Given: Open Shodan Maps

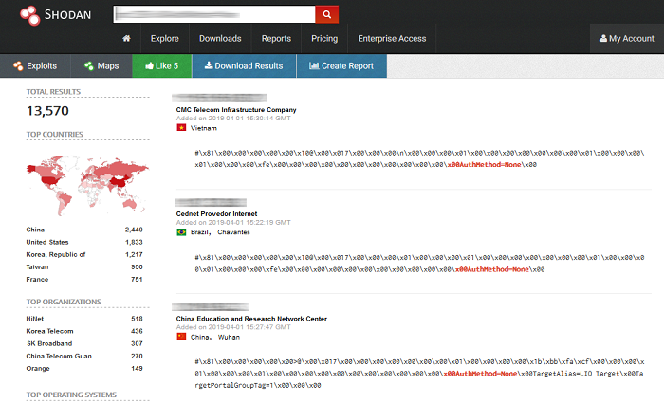Looking at the screenshot, I should [101, 66].
